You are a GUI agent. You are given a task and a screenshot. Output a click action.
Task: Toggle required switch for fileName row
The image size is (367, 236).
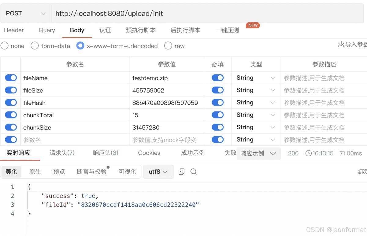pyautogui.click(x=218, y=78)
